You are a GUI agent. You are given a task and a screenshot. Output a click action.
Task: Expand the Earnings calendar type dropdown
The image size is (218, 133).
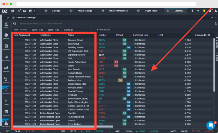[x=78, y=30]
